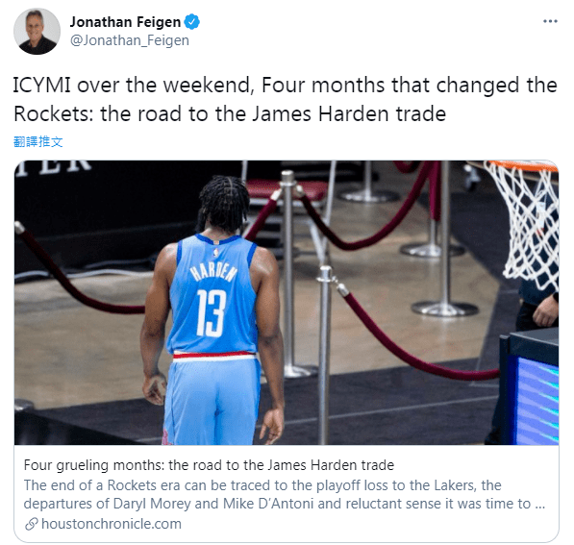This screenshot has width=574, height=545.
Task: Open the Harden photo link preview
Action: pos(287,303)
